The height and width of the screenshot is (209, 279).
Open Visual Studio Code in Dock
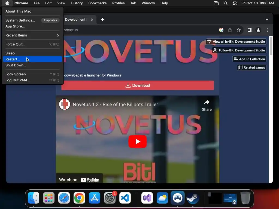pos(125,198)
